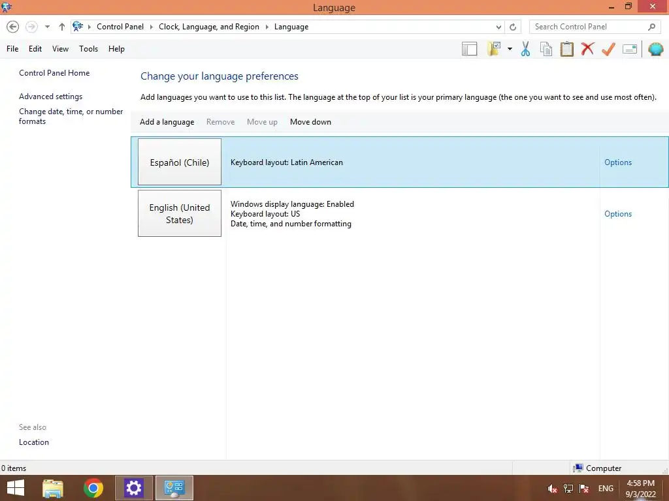The image size is (669, 501).
Task: Click the window system menu icon
Action: [7, 7]
